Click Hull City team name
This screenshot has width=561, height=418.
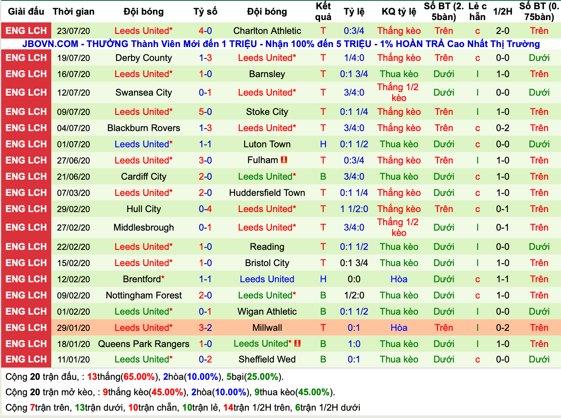(x=144, y=209)
